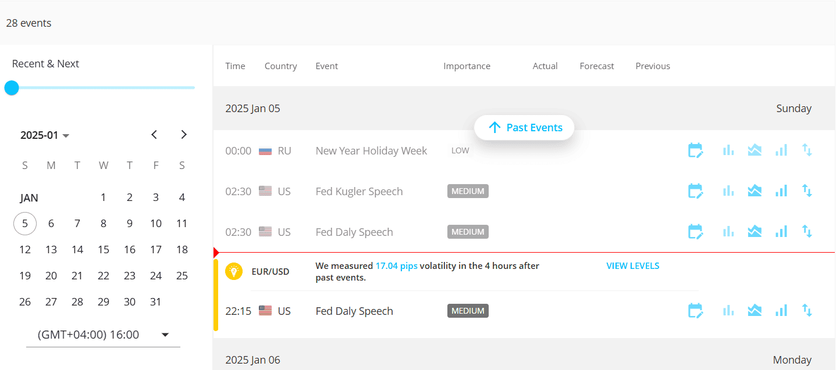The width and height of the screenshot is (836, 370).
Task: Click calendar-edit icon for New Year Holiday Week
Action: coord(696,150)
